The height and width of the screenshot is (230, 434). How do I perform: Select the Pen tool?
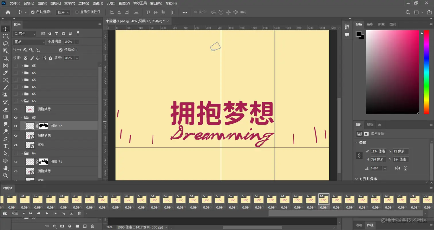pyautogui.click(x=5, y=139)
